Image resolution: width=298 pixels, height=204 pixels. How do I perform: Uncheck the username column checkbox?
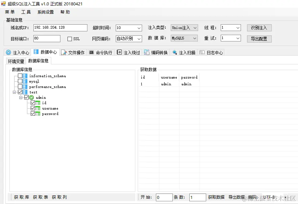click(33, 108)
